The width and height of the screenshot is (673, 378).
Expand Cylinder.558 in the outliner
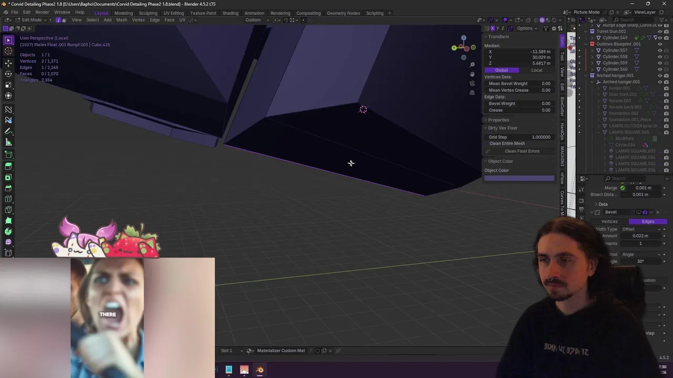(593, 57)
